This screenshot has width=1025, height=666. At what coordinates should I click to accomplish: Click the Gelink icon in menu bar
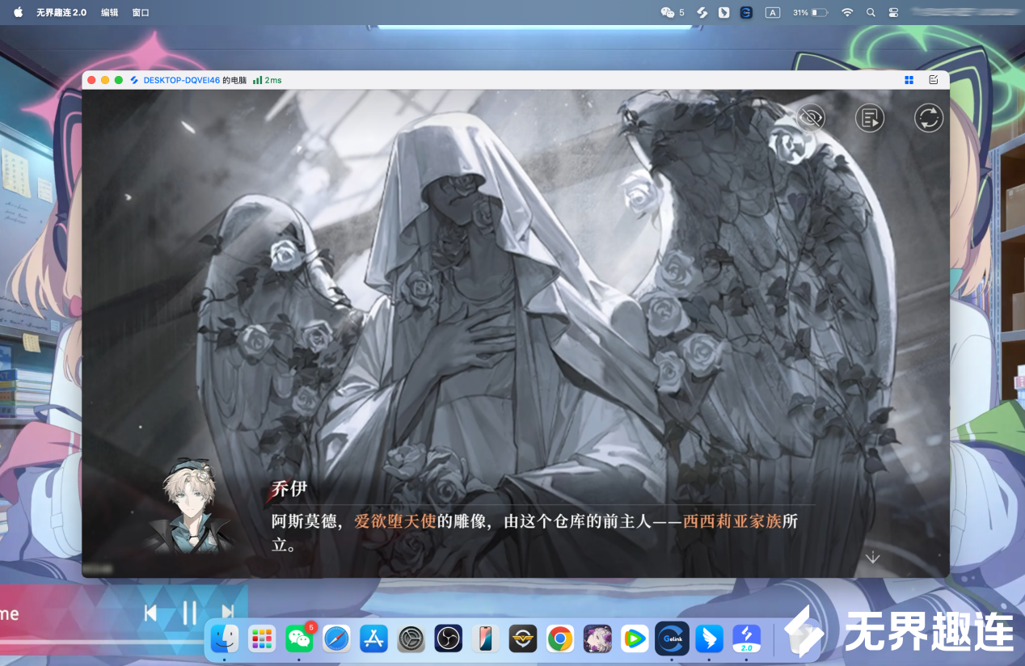(x=747, y=12)
